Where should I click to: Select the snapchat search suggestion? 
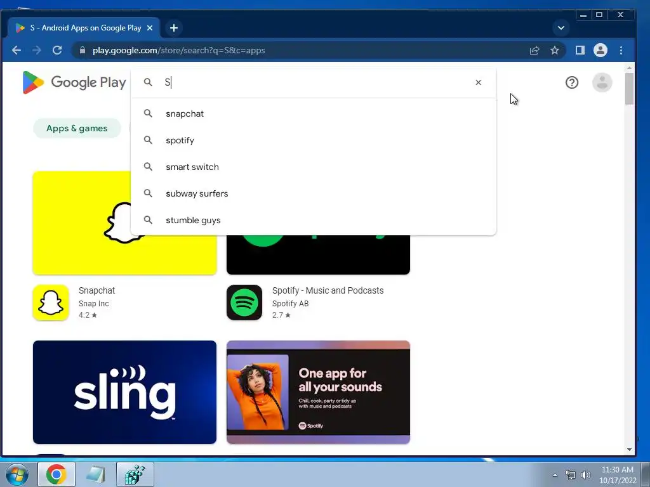[314, 114]
